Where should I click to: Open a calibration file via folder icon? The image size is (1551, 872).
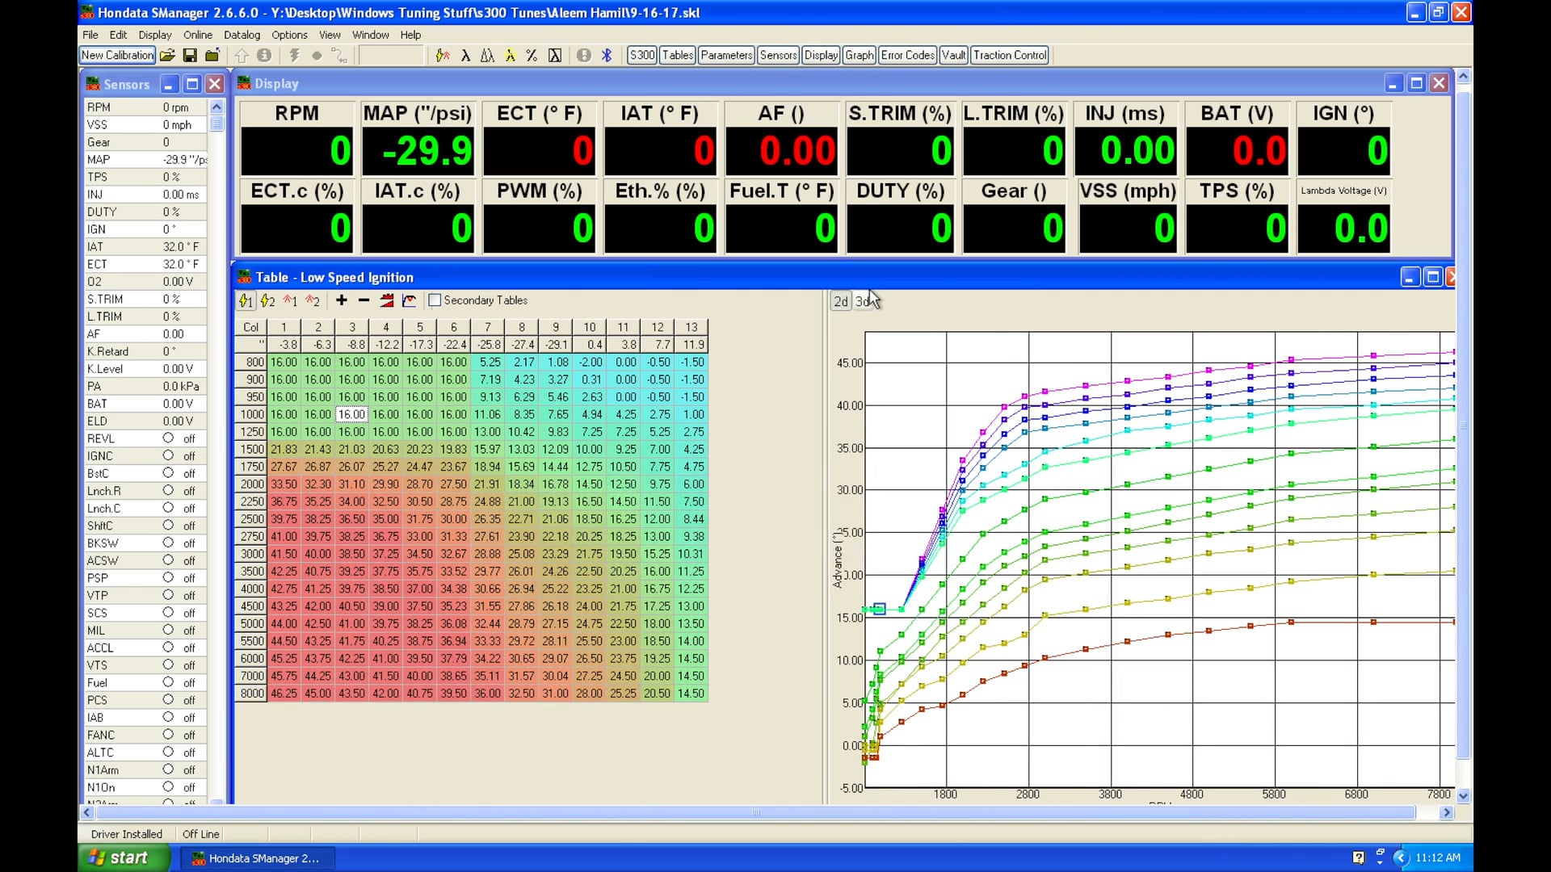pyautogui.click(x=167, y=55)
